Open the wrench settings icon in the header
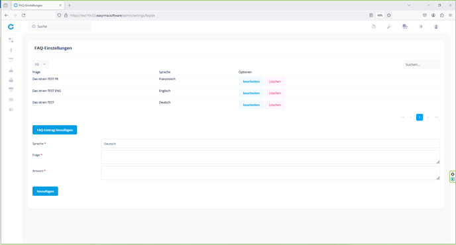456x245 pixels. [389, 26]
